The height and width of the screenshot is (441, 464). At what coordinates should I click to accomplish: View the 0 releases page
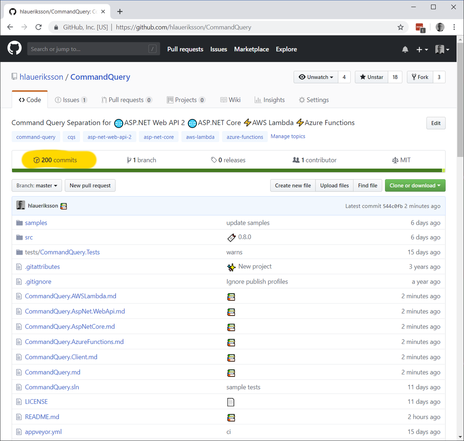point(228,160)
